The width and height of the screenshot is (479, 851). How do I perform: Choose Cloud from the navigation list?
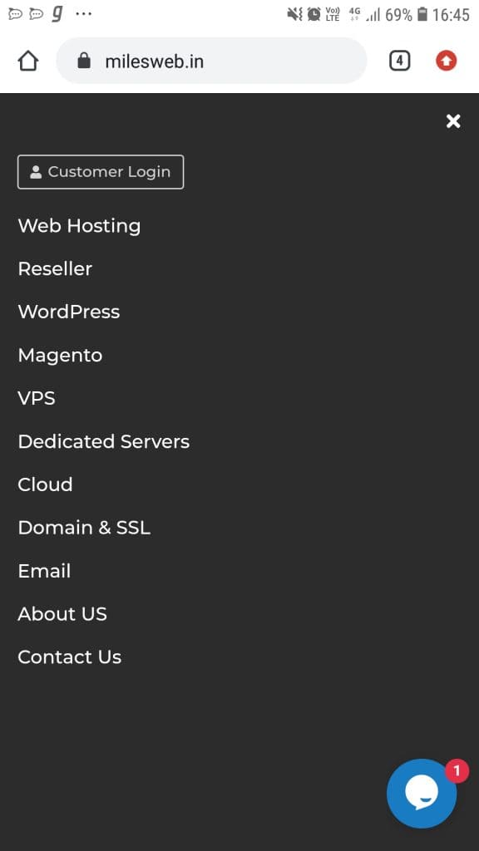point(45,485)
